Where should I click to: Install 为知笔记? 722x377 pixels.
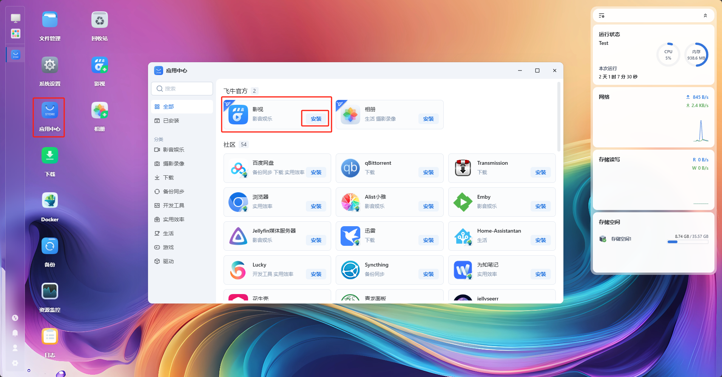(x=541, y=274)
